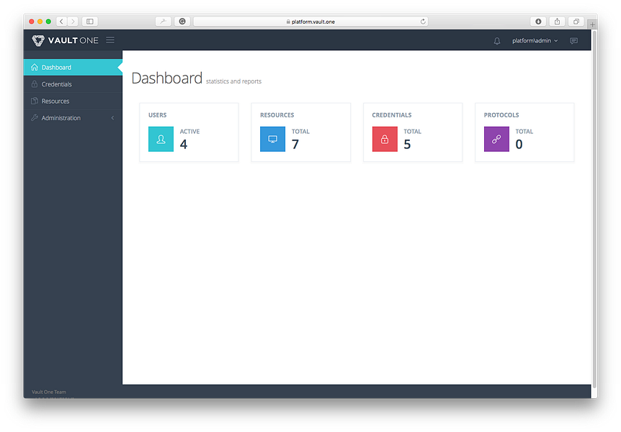Click the blue Resources monitor icon
Screen dimensions: 621x432
coord(272,139)
